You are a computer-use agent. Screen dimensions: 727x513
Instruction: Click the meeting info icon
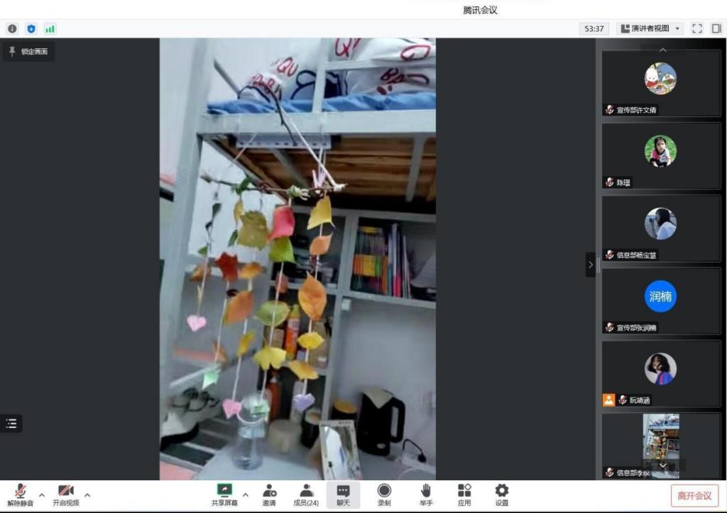tap(12, 29)
